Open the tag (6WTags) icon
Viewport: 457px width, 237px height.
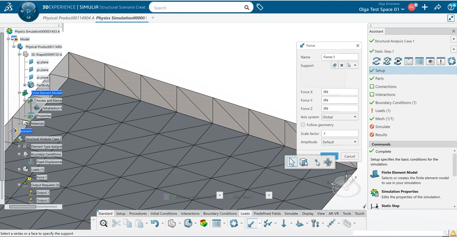click(x=260, y=7)
